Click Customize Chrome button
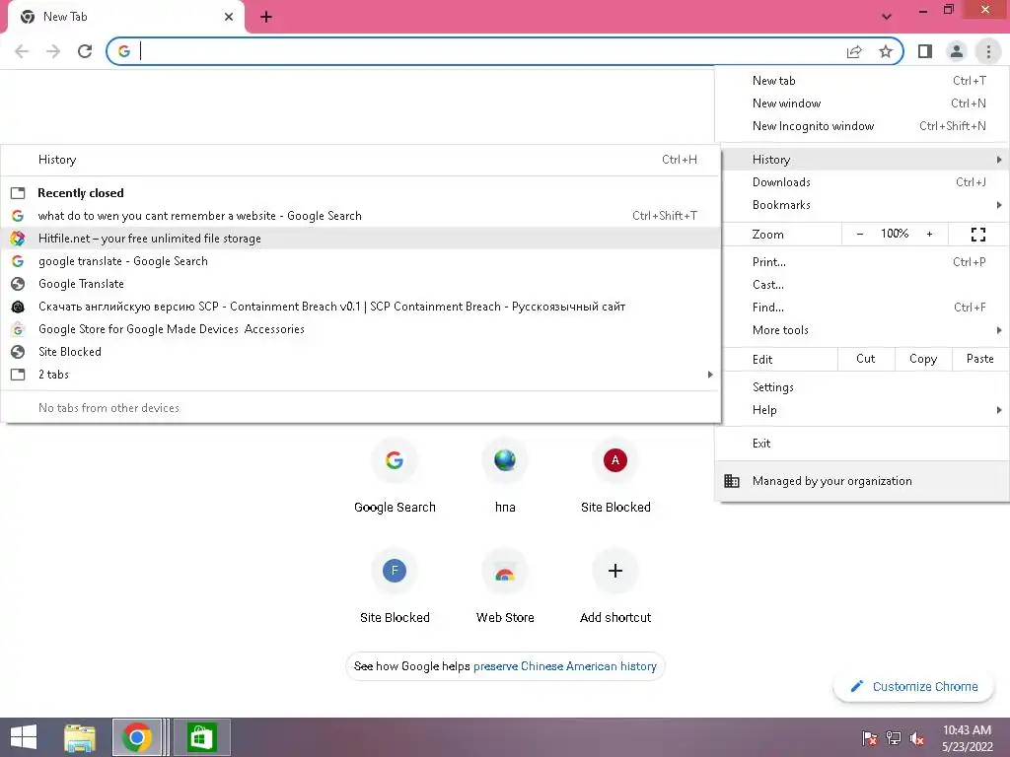Viewport: 1010px width, 757px height. click(913, 687)
